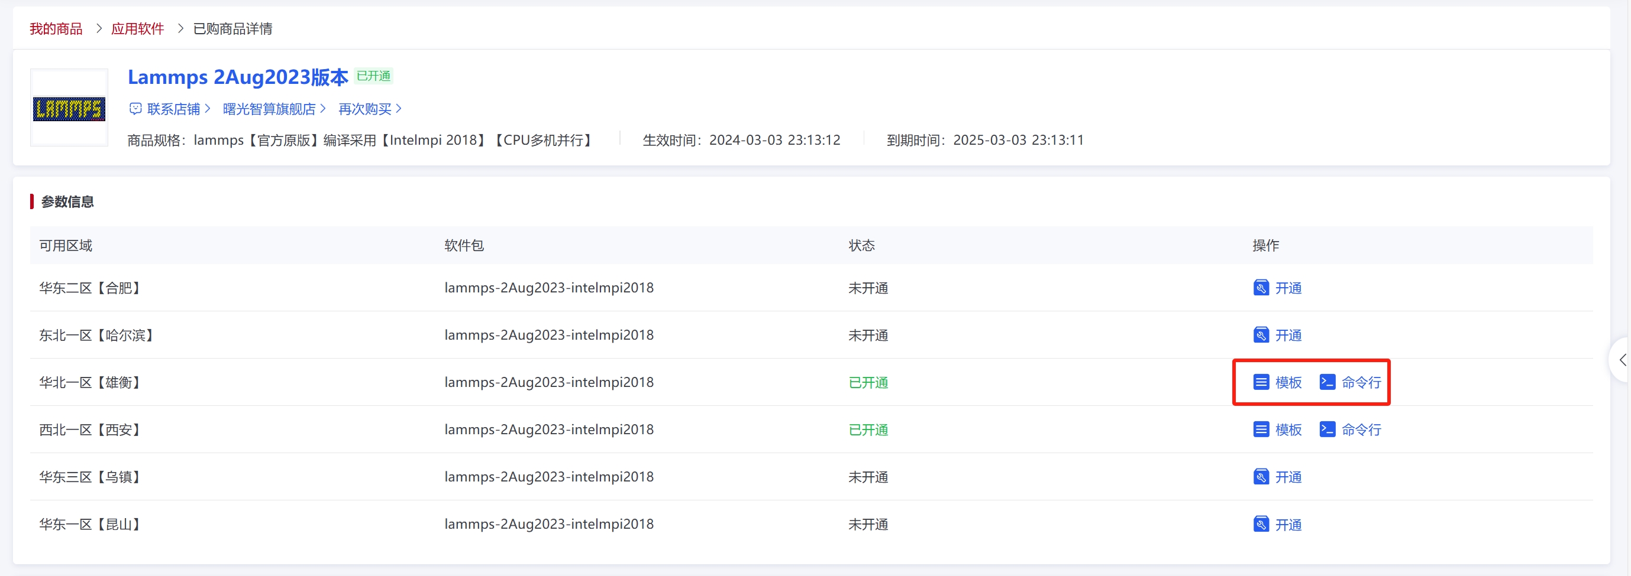The width and height of the screenshot is (1631, 576).
Task: Click the chat icon beside 联系店铺
Action: (x=135, y=109)
